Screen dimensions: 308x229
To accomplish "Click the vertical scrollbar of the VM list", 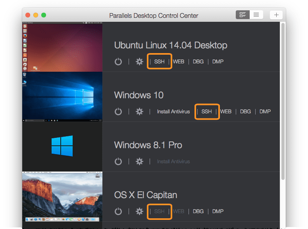I will click(x=283, y=101).
